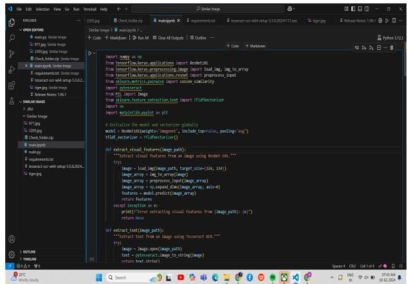This screenshot has width=407, height=284.
Task: Open the Search view in the activity bar
Action: tap(12, 39)
